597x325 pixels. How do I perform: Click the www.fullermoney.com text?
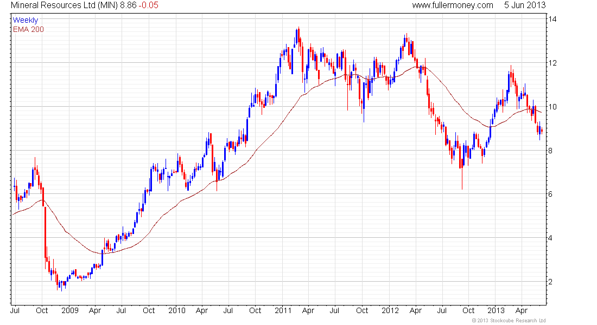[x=453, y=5]
